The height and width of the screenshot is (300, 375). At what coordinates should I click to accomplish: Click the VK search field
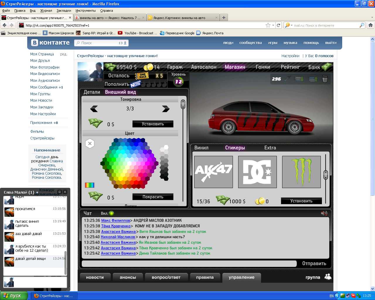click(101, 43)
